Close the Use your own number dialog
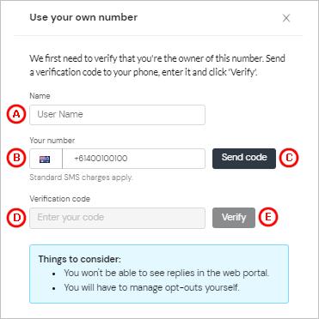This screenshot has width=319, height=319. [x=286, y=18]
